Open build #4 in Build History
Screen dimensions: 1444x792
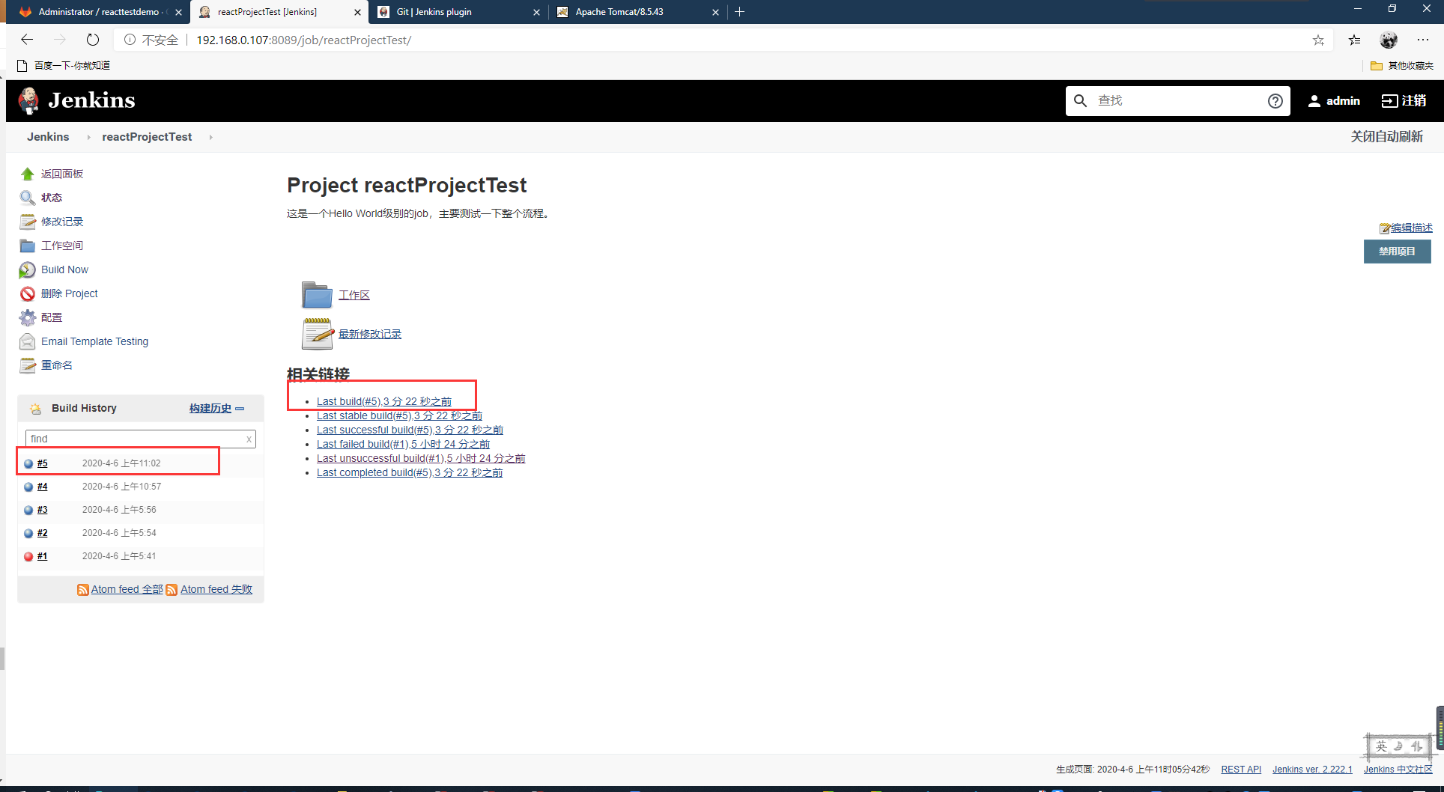pyautogui.click(x=43, y=487)
